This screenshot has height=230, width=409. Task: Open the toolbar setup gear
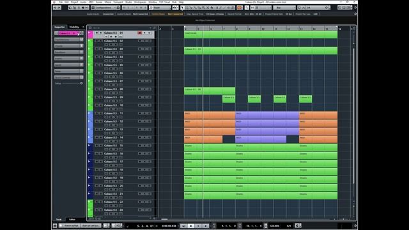click(x=355, y=8)
